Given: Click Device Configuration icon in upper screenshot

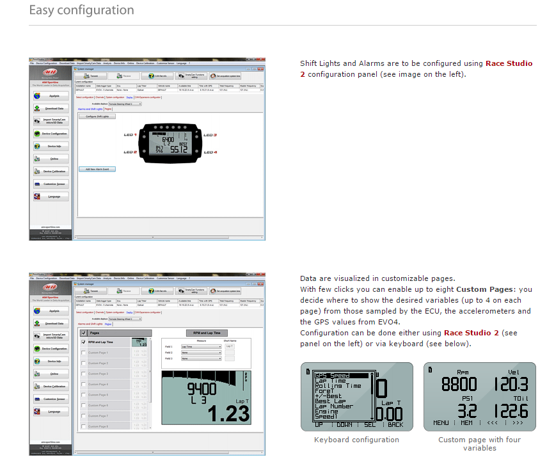Looking at the screenshot, I should pos(37,134).
